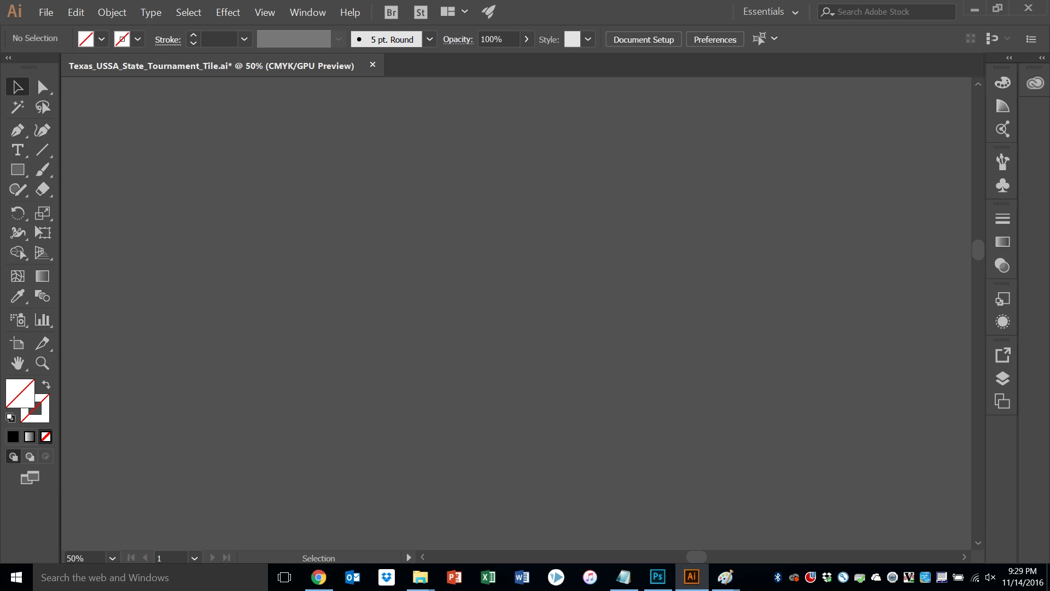Select the Zoom tool
The width and height of the screenshot is (1050, 591).
tap(42, 363)
